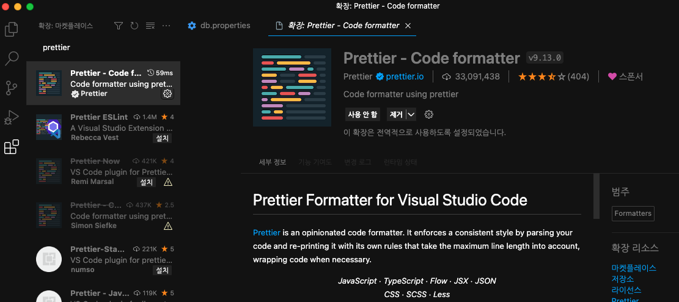Click the Prettier ESLint extension icon
The image size is (679, 302).
49,127
